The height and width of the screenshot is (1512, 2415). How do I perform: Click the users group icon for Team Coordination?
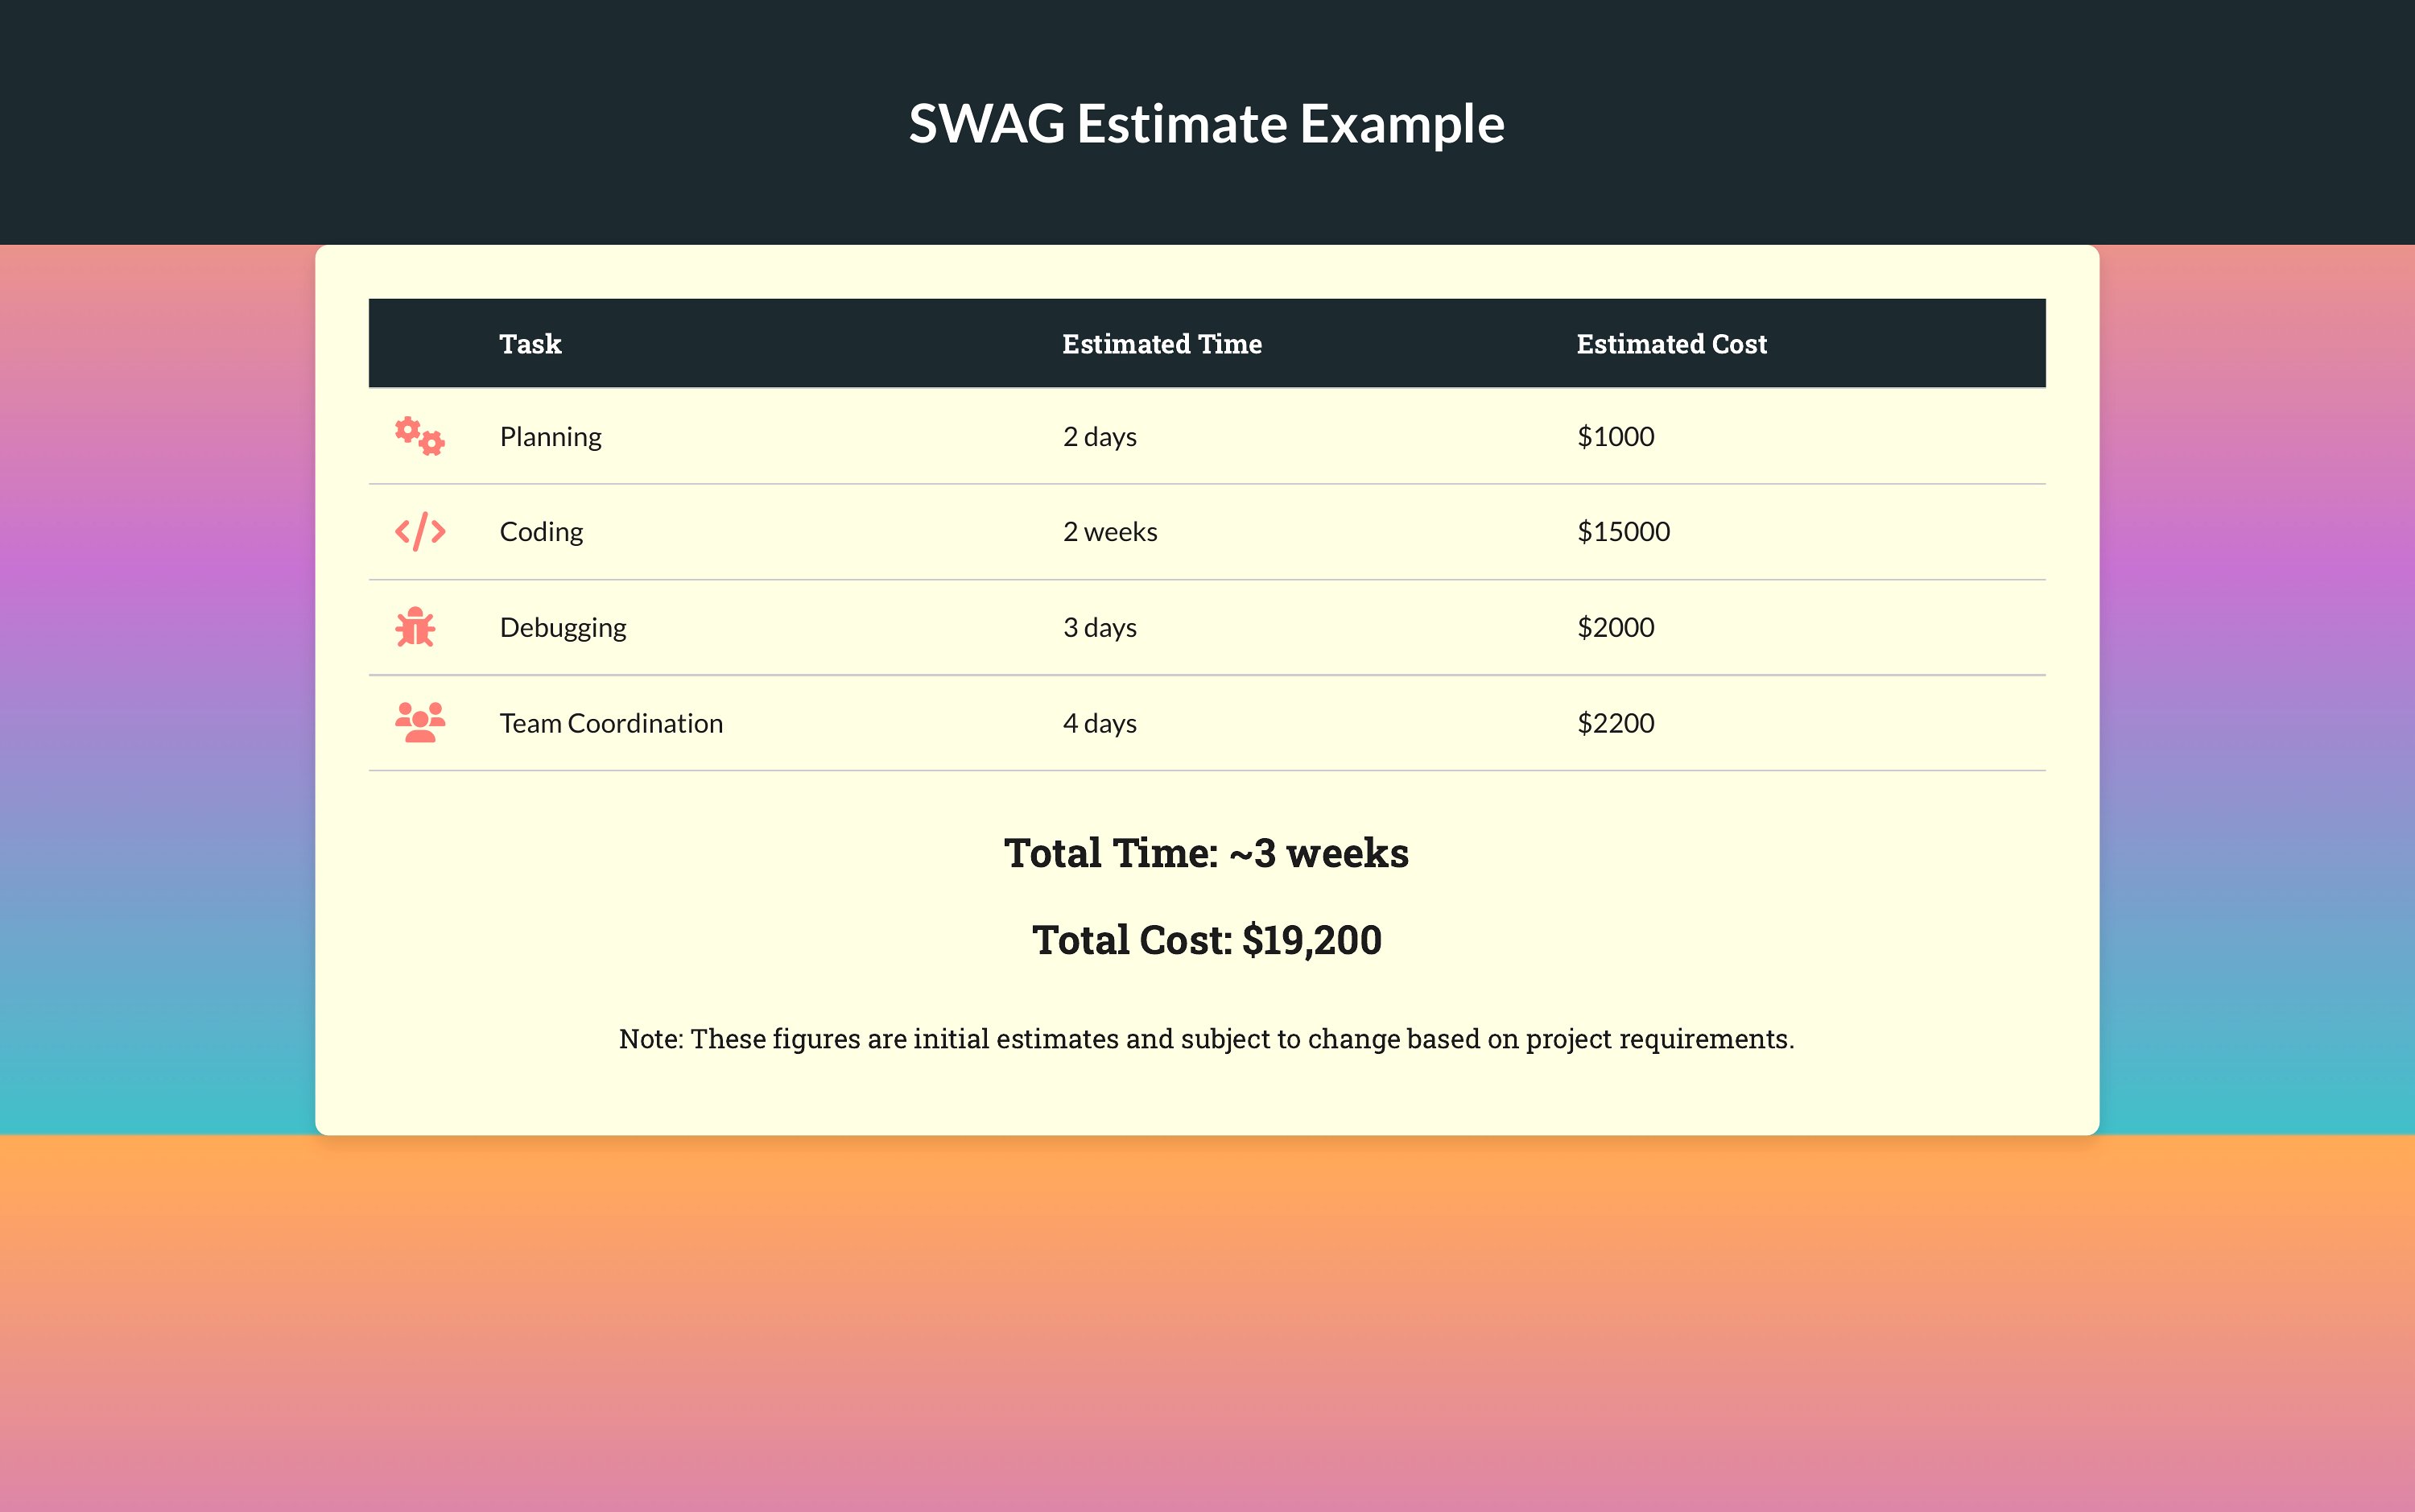click(420, 722)
